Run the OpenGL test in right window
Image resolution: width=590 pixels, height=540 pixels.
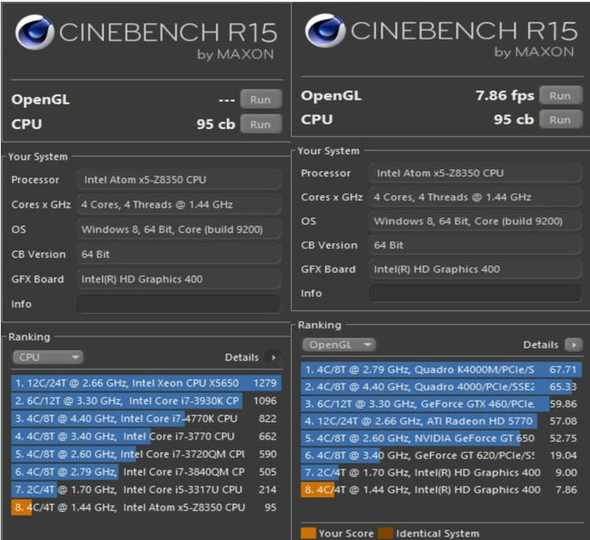[560, 95]
